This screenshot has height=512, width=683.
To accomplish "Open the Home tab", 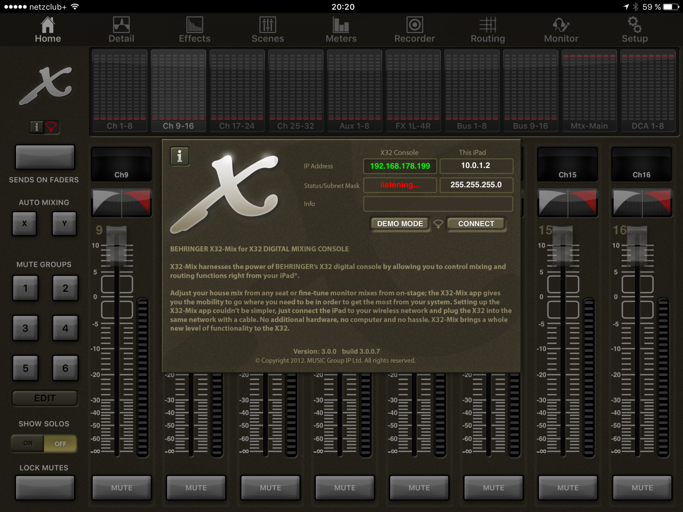I will tap(47, 30).
